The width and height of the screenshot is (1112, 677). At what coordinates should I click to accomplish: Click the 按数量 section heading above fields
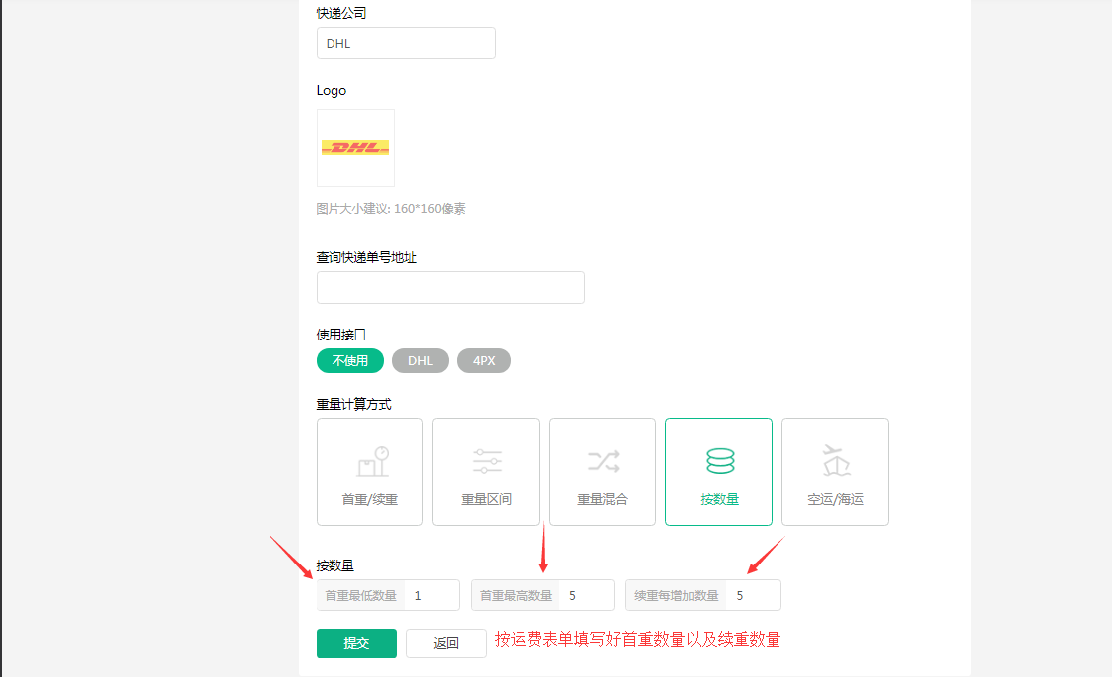335,564
